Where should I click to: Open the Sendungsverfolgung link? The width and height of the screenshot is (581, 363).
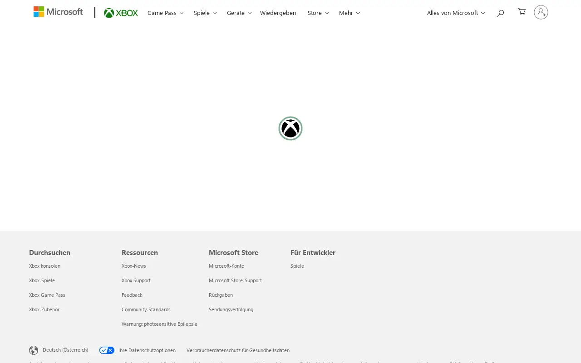(x=231, y=309)
